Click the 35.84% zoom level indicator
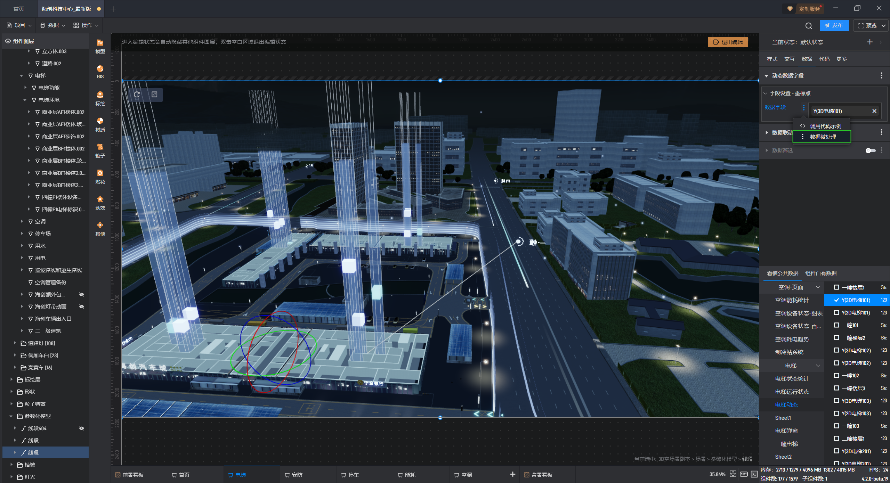Image resolution: width=890 pixels, height=483 pixels. click(717, 474)
